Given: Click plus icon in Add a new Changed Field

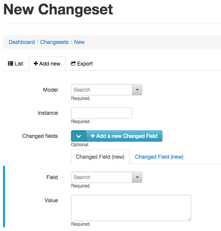Looking at the screenshot, I should click(x=93, y=136).
